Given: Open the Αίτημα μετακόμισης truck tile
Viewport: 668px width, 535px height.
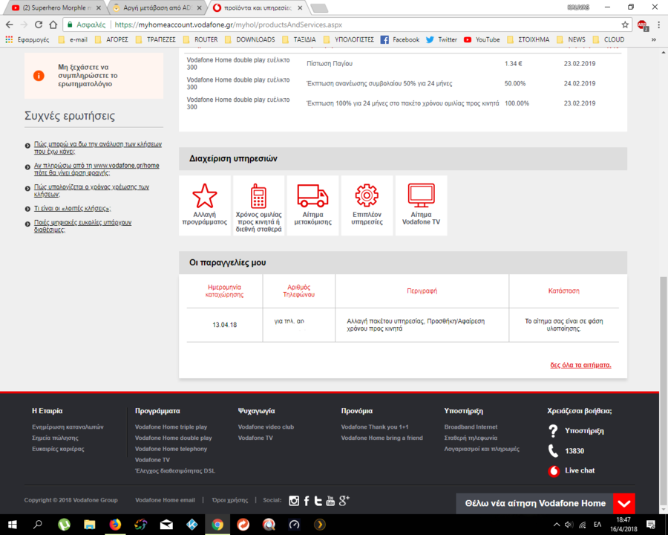Looking at the screenshot, I should (312, 205).
